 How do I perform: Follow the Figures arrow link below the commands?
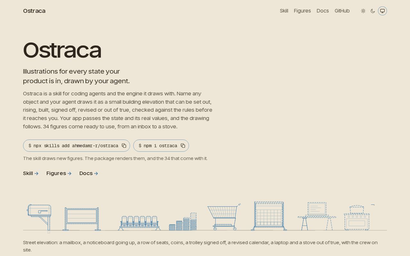tap(59, 173)
